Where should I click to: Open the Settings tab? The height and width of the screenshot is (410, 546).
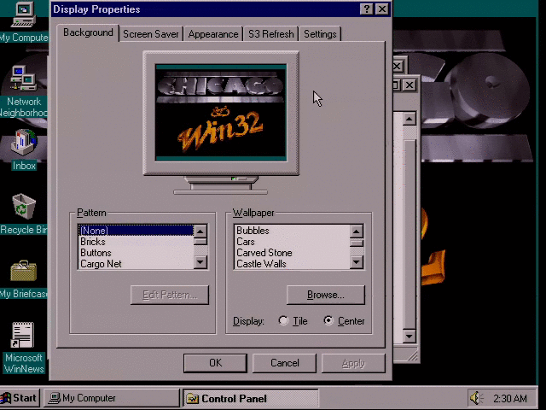click(320, 34)
